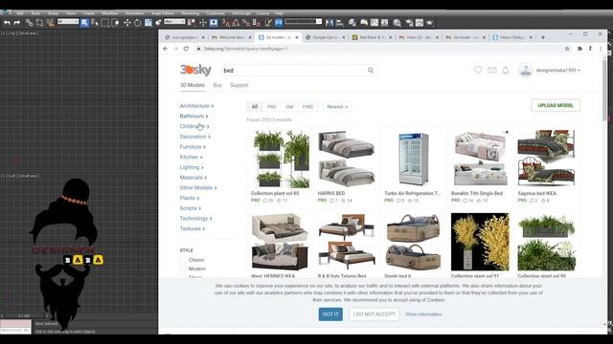Screen dimensions: 613x344
Task: Toggle the Spinner Snap button
Action: point(256,23)
